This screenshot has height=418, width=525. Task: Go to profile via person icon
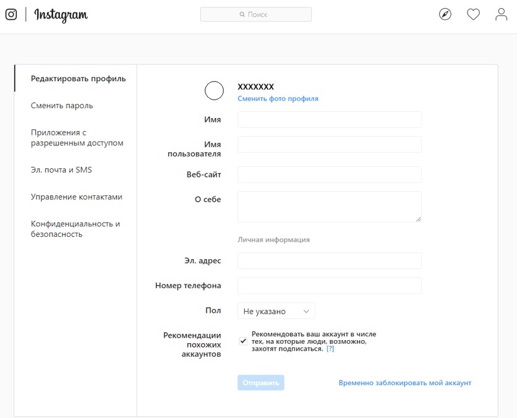[502, 14]
